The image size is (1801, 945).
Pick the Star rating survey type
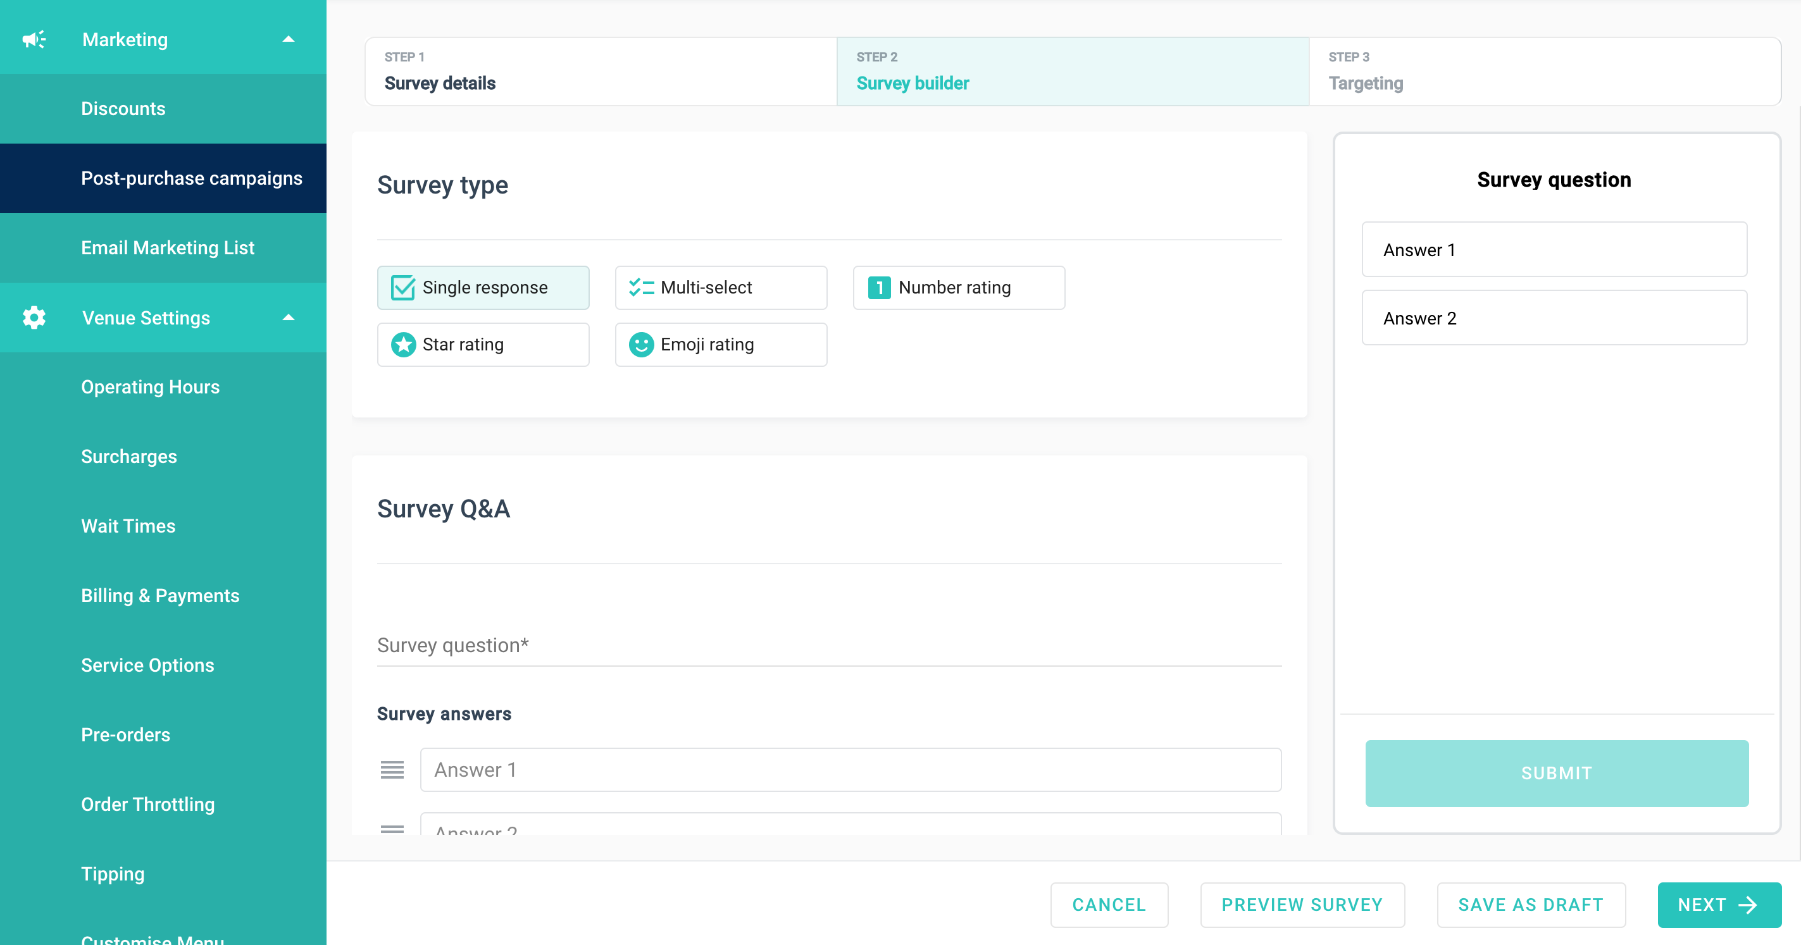(x=483, y=345)
